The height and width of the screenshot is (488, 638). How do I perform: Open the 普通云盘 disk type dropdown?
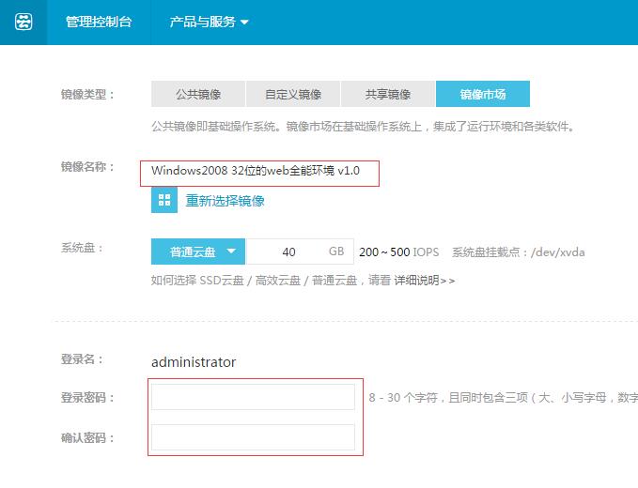198,252
